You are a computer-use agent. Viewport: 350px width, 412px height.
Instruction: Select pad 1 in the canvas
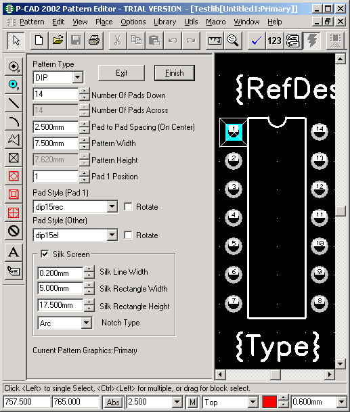pos(234,132)
